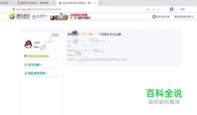The height and width of the screenshot is (115, 197).
Task: Select the real-name registration active tab
Action: point(77,3)
